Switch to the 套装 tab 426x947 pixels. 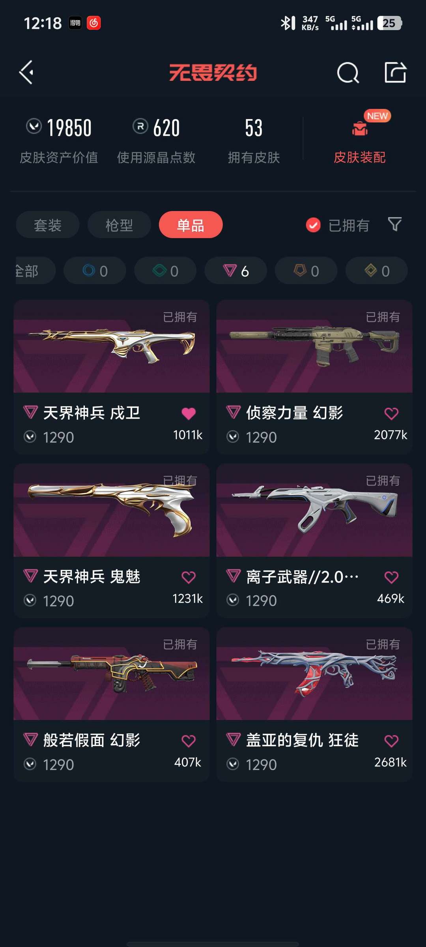48,225
